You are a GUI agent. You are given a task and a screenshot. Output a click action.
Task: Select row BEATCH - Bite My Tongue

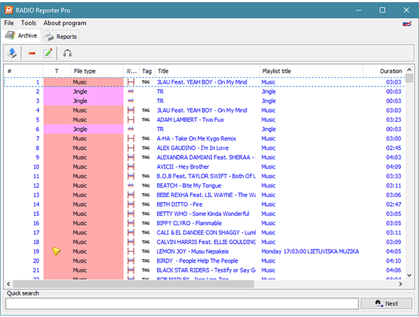click(x=205, y=185)
